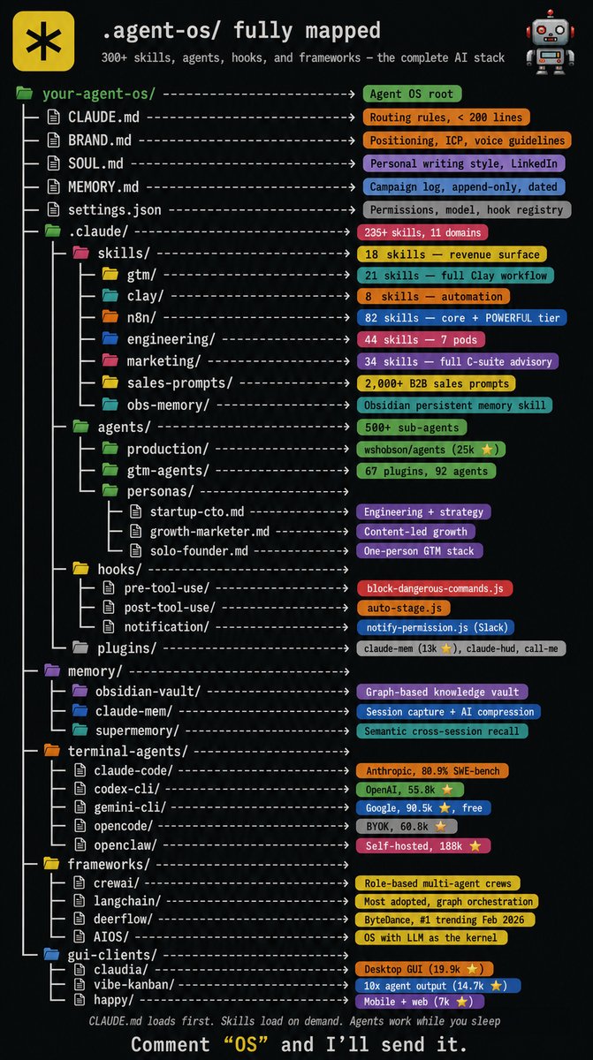Click the 'Self-hosted, 188k' label
This screenshot has height=1060, width=593.
pyautogui.click(x=422, y=846)
